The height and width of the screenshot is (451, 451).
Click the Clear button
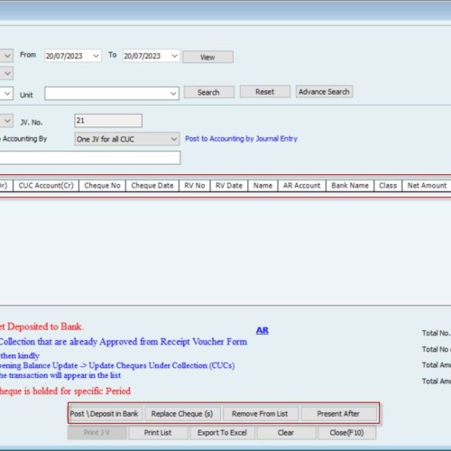[x=286, y=433]
